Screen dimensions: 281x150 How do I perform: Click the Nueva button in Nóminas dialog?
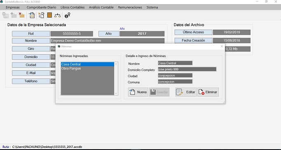coord(138,92)
